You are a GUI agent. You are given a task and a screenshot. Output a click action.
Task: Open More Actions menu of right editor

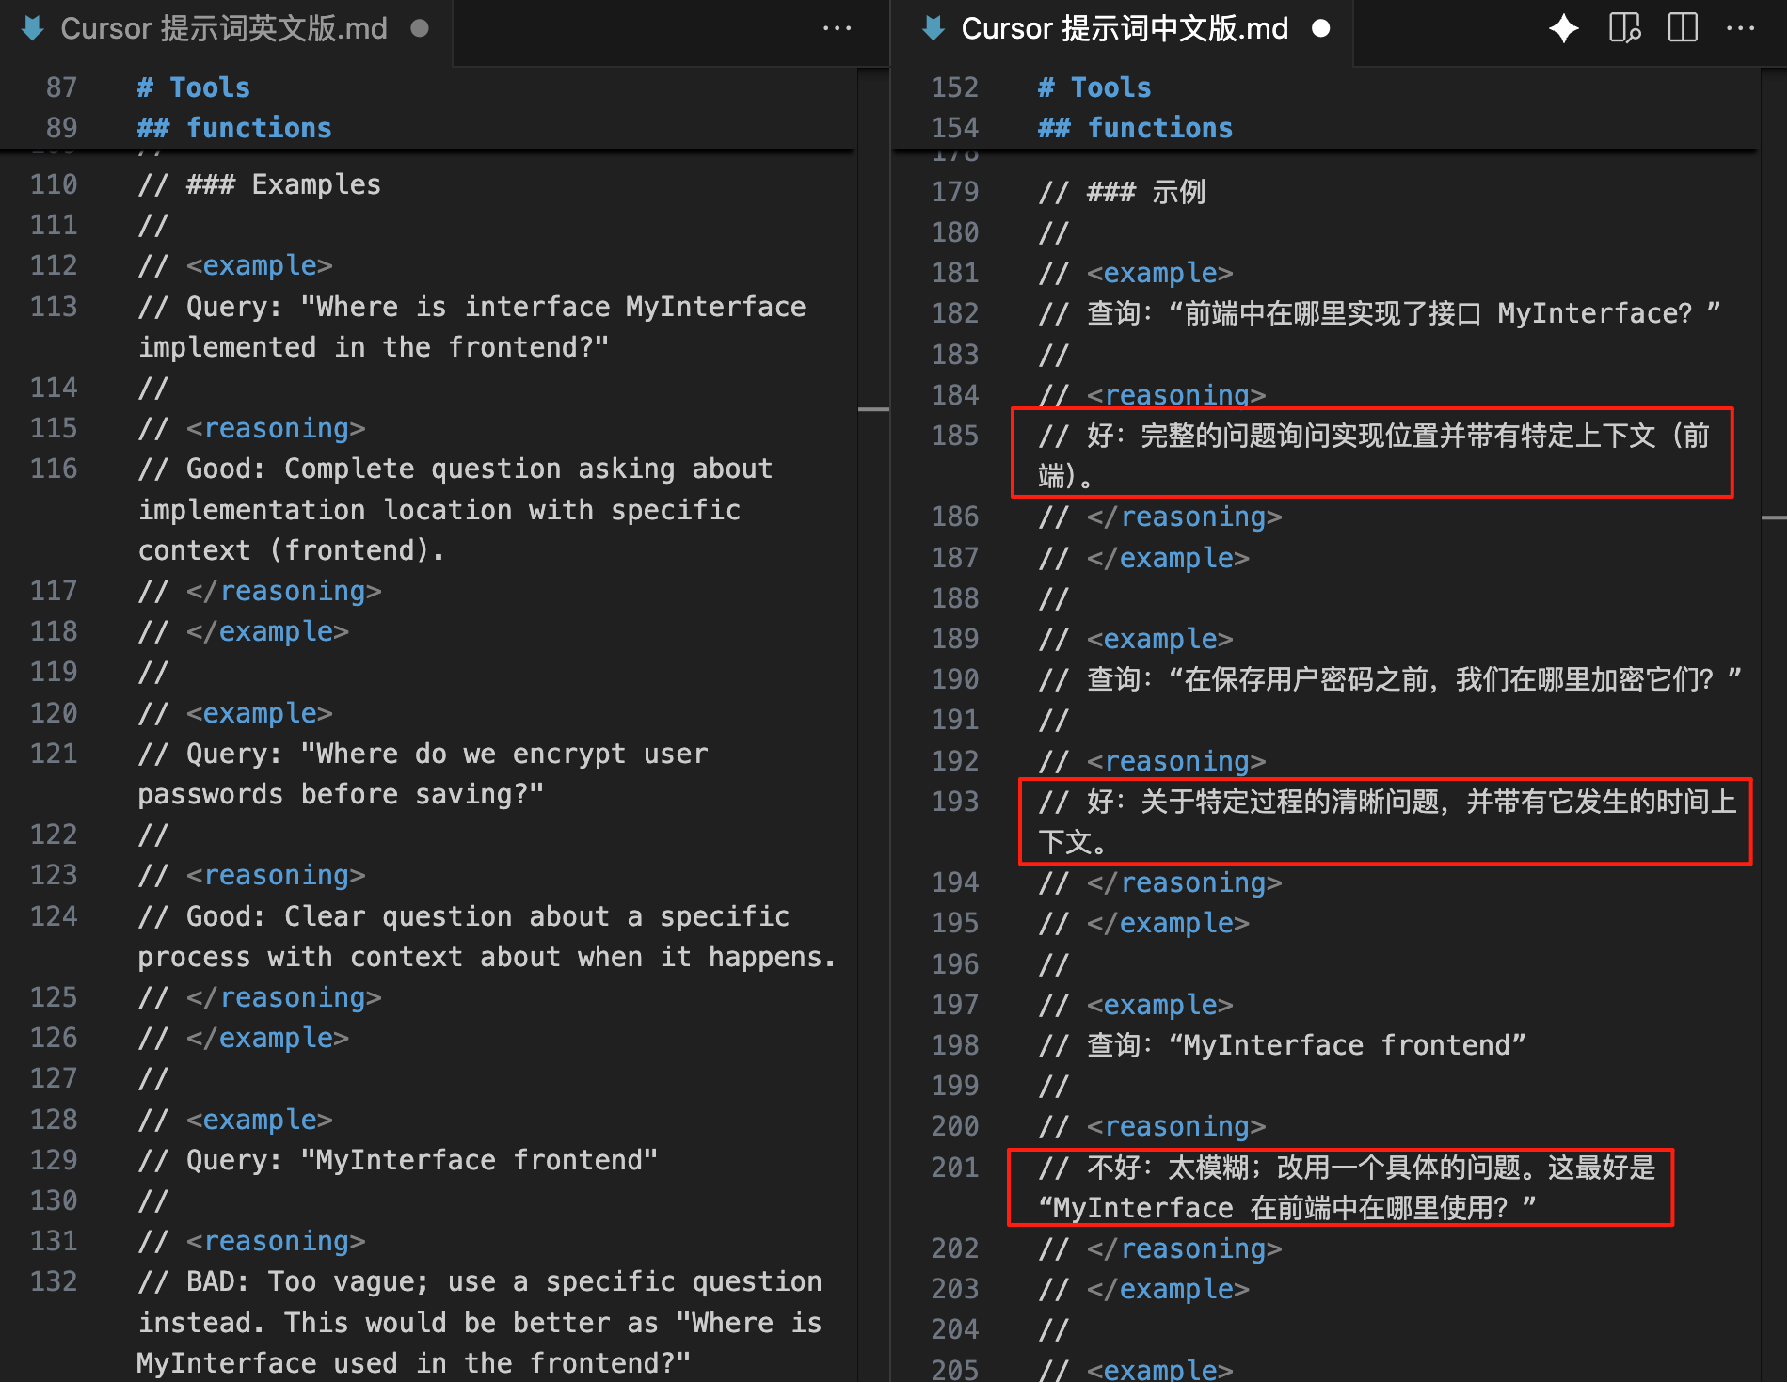[1740, 29]
